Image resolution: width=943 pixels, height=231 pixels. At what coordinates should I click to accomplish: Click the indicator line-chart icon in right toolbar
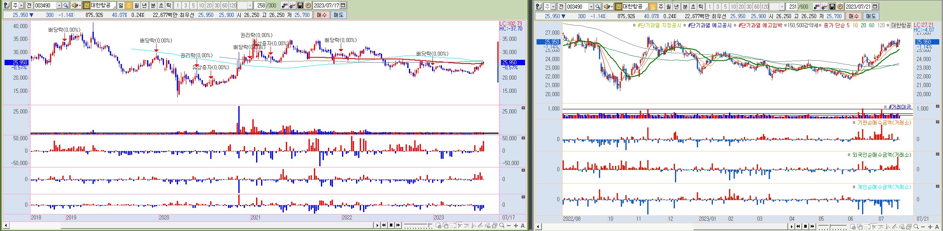tap(824, 6)
